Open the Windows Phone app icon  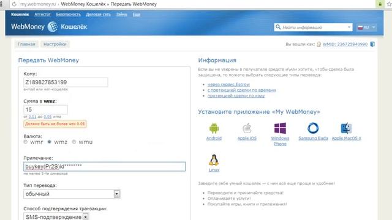tap(280, 128)
